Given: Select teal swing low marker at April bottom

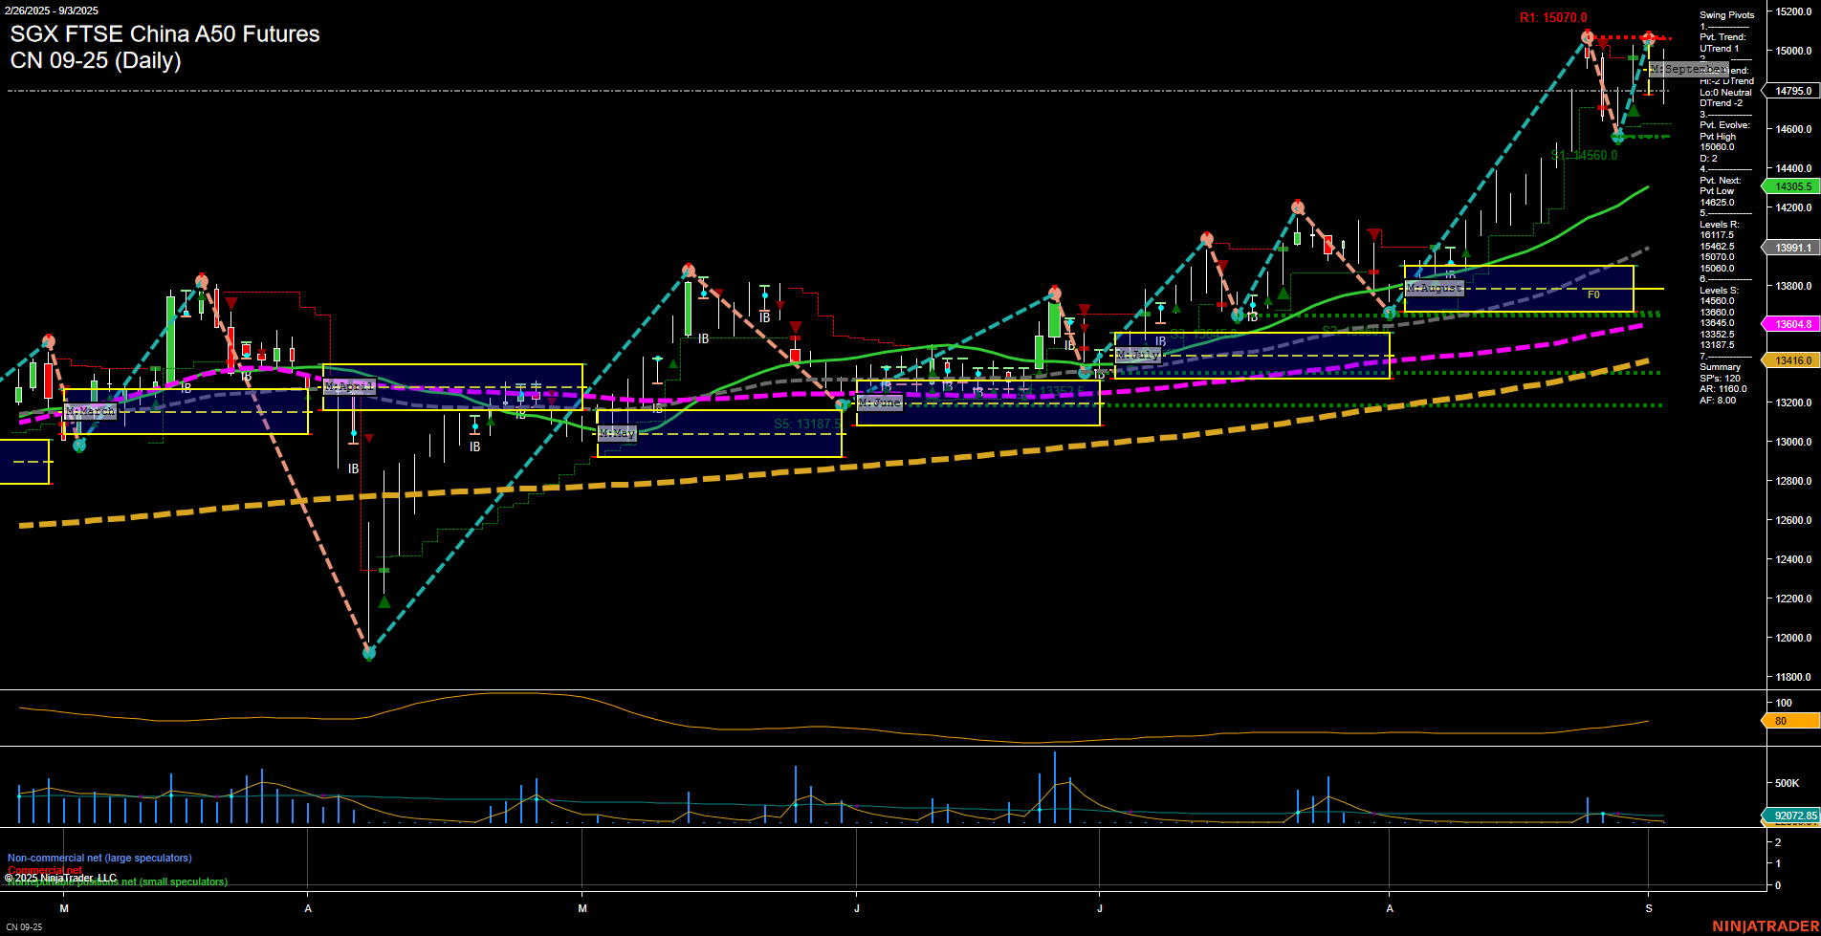Looking at the screenshot, I should coord(369,654).
